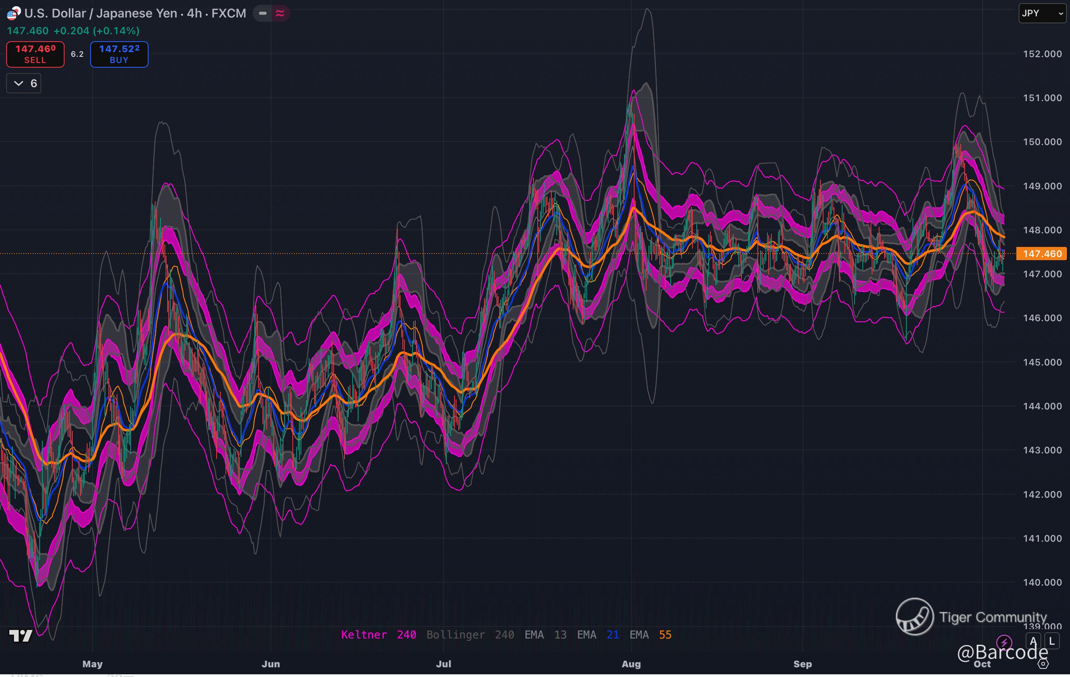Click the BUY button at 147.522
Image resolution: width=1070 pixels, height=677 pixels.
pos(119,54)
